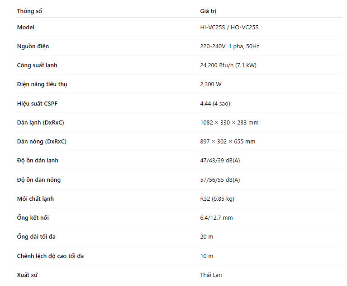
Task: Click the "Chênh lệch độ cao tối đa" label
Action: 50,256
